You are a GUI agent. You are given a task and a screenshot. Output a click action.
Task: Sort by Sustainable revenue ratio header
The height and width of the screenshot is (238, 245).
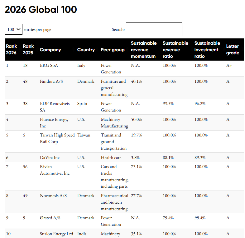pyautogui.click(x=175, y=50)
